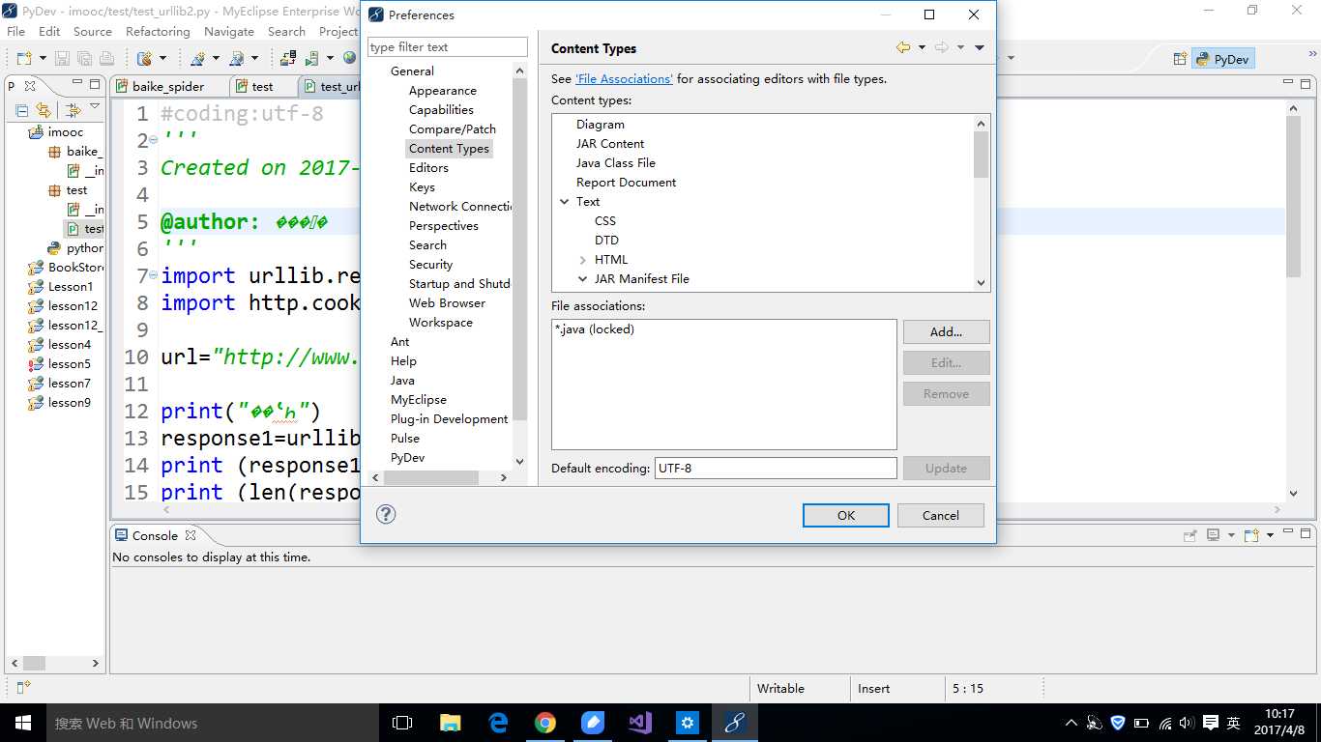Expand the HTML content type node
This screenshot has height=742, width=1321.
583,260
